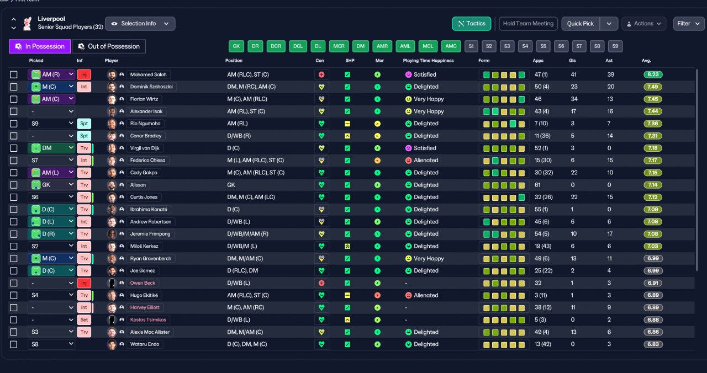Tick the checkbox for Alisson's row
707x373 pixels.
pyautogui.click(x=14, y=185)
